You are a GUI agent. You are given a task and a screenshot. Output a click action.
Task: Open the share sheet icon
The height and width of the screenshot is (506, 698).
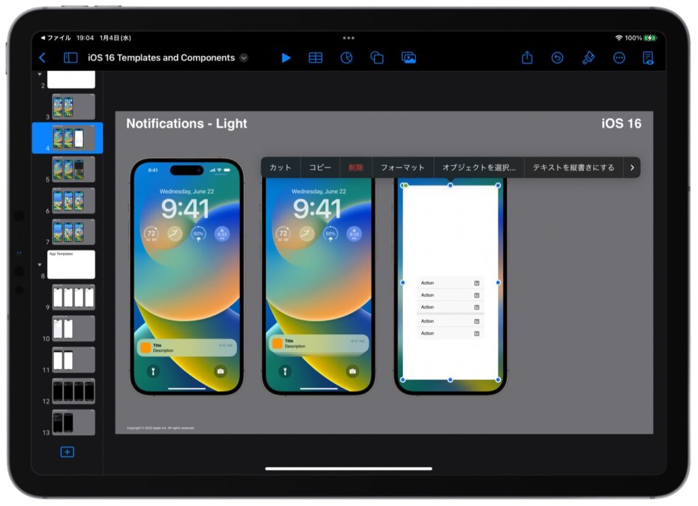pos(527,58)
